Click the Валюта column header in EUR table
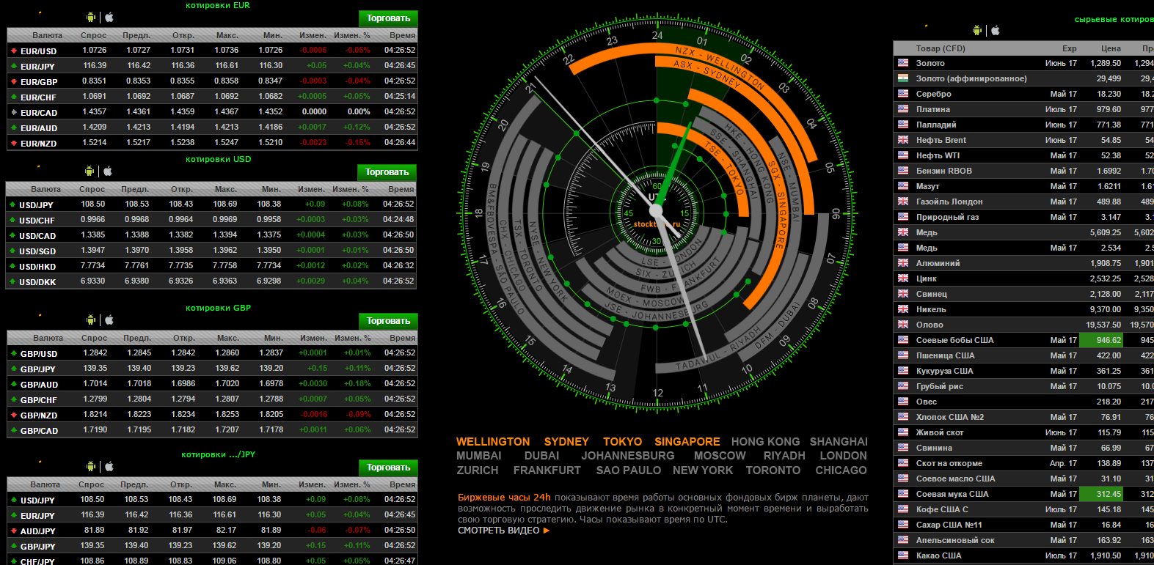This screenshot has height=565, width=1154. click(47, 35)
